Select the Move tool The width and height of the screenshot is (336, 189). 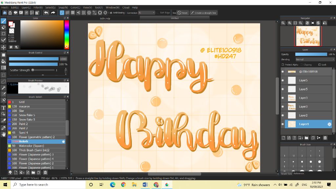(3, 47)
